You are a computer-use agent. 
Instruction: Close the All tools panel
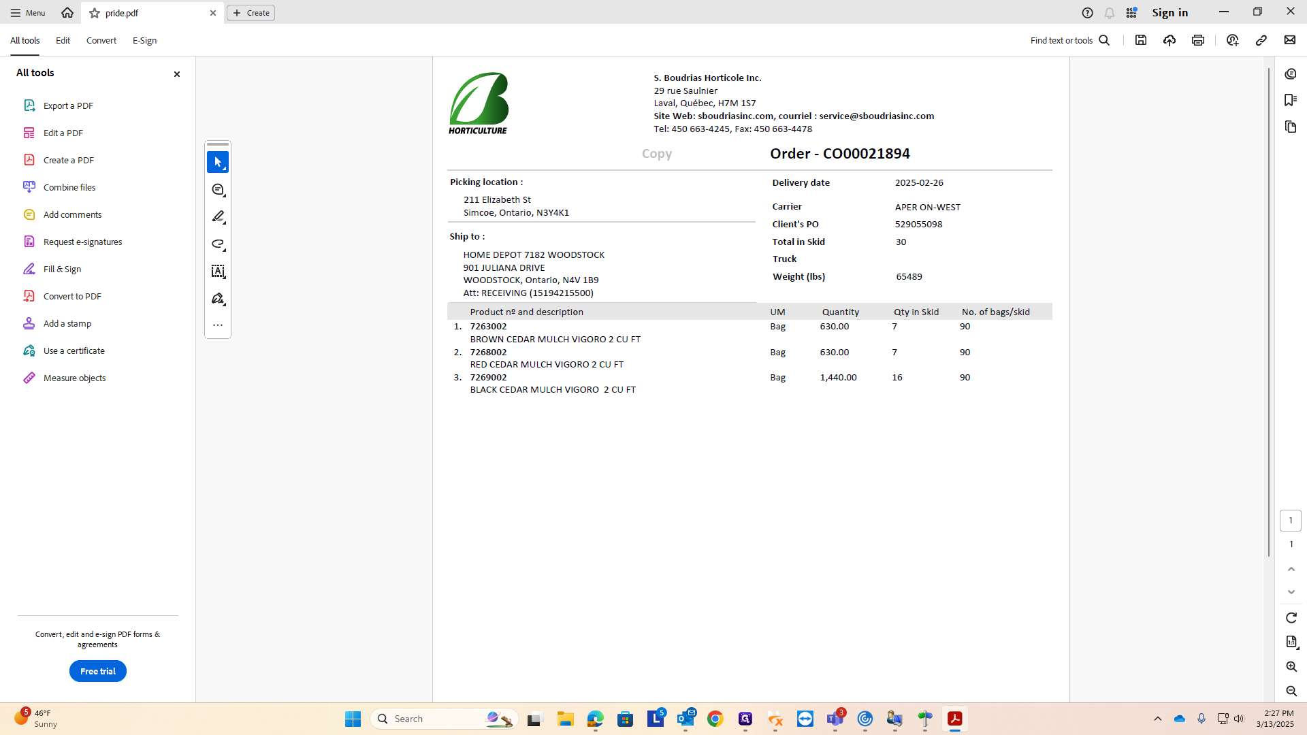pos(177,74)
